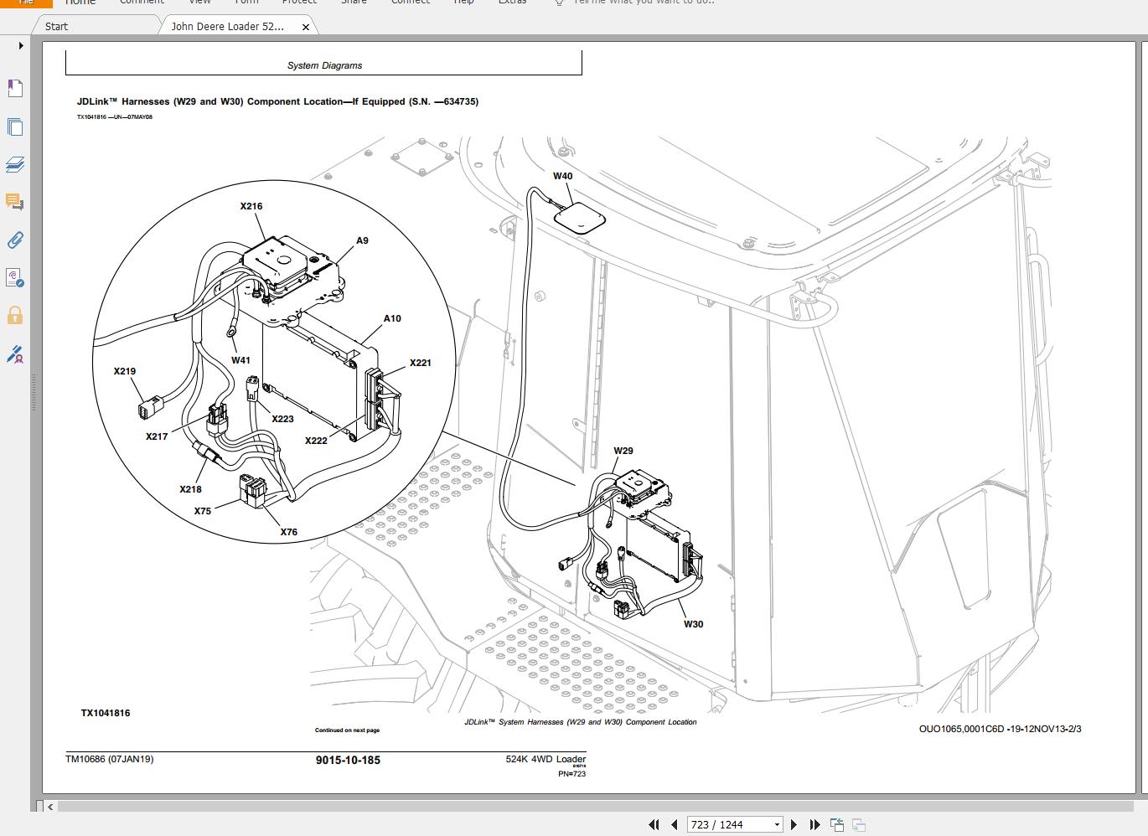
Task: Click the X222 connector label
Action: click(x=316, y=441)
